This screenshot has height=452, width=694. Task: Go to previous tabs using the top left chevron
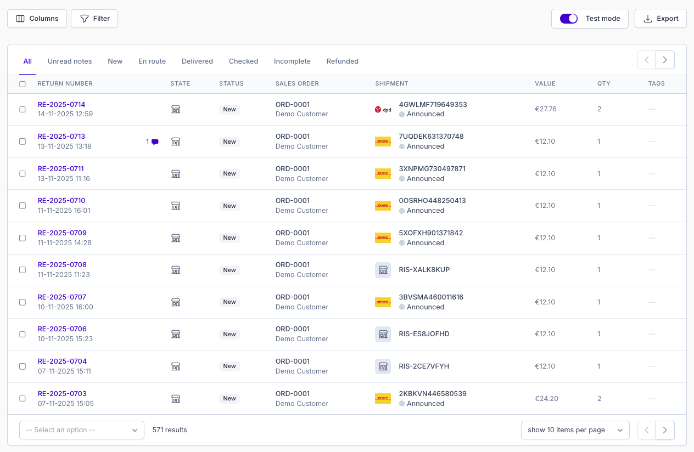[647, 60]
